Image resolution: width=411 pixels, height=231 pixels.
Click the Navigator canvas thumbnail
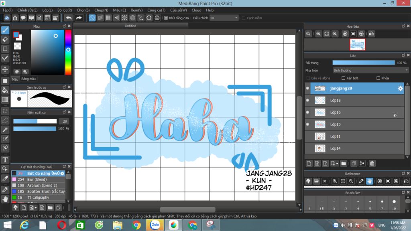point(357,45)
